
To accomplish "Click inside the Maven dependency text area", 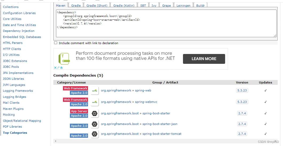I will coord(166,23).
